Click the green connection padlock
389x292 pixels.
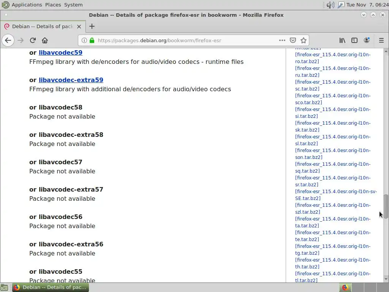[x=92, y=40]
